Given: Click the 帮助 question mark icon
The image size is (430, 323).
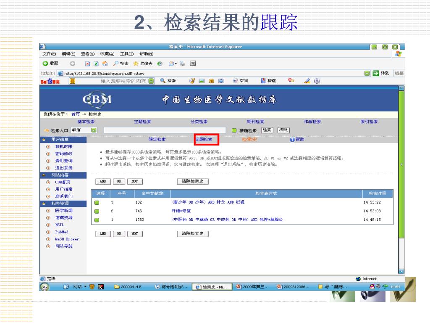Looking at the screenshot, I should click(x=292, y=140).
